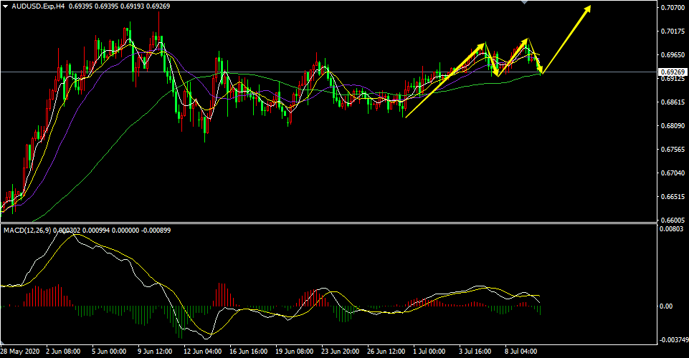Click the OHLC values 0.69395 0.69395 0.69193 0.69269
This screenshot has width=689, height=358.
(120, 6)
